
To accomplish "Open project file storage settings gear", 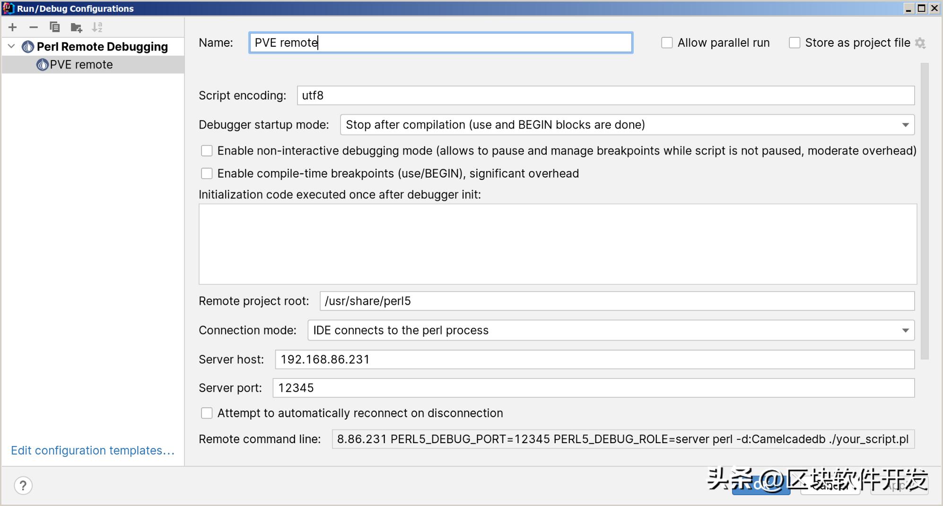I will tap(920, 43).
